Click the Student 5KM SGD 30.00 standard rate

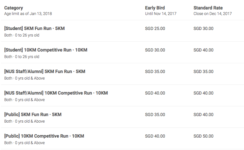(x=203, y=29)
